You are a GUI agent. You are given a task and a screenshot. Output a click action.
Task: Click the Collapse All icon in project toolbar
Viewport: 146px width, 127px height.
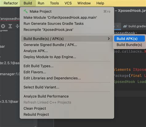[17, 26]
